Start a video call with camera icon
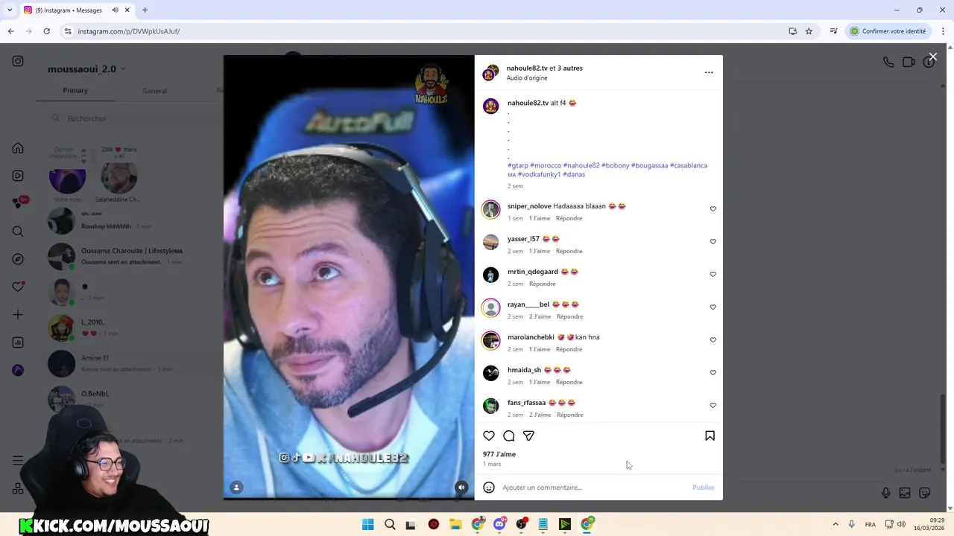This screenshot has height=536, width=954. coord(909,63)
